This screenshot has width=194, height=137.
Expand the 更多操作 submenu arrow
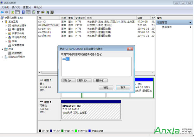tap(191, 27)
